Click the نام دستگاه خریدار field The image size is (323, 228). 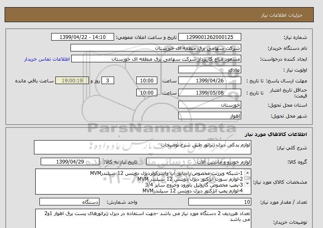[156, 48]
